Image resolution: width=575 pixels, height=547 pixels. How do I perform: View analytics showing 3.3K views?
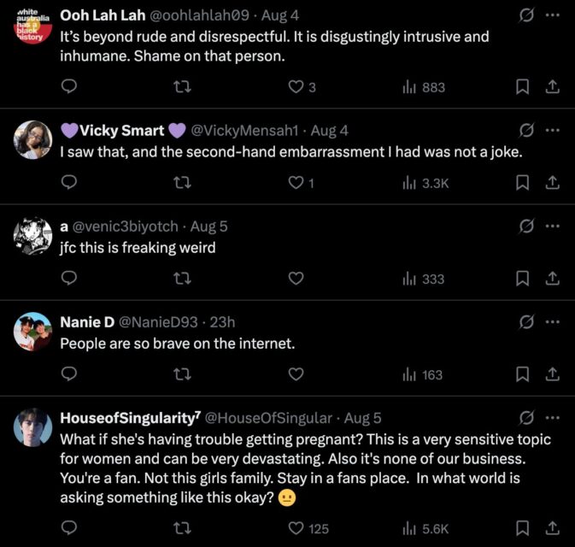(x=425, y=183)
